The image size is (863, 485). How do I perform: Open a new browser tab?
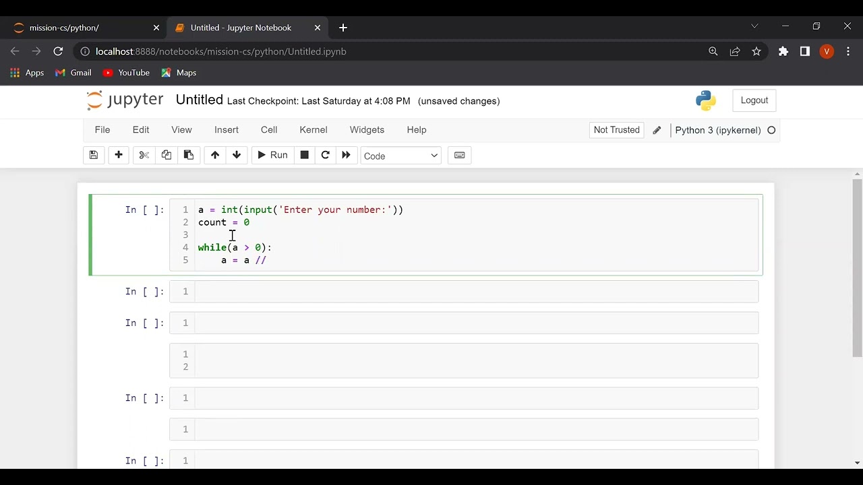tap(343, 28)
